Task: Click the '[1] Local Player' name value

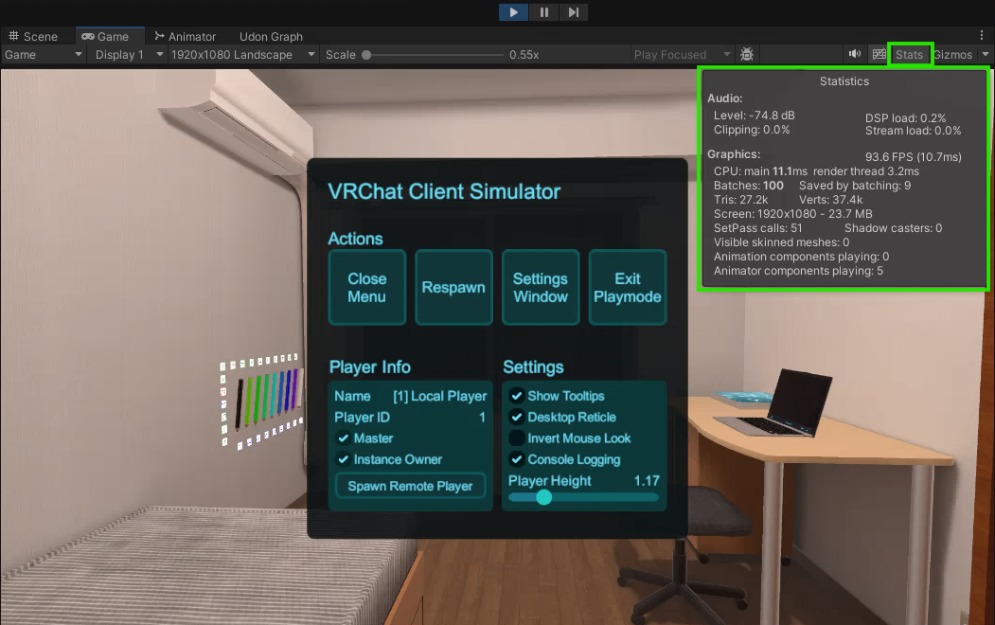Action: [440, 396]
